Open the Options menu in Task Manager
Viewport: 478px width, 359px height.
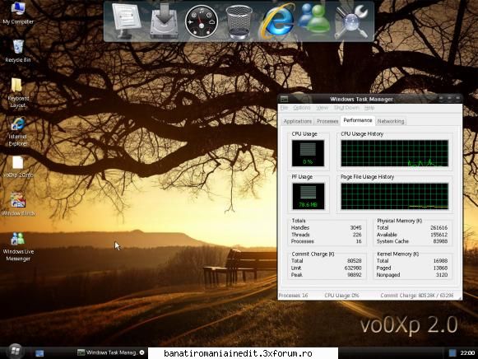[x=302, y=108]
